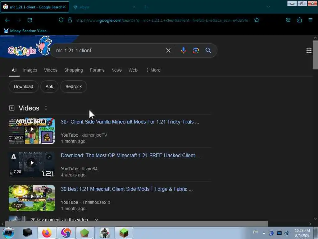Image resolution: width=318 pixels, height=239 pixels.
Task: List all tabs with the chevron
Action: [268, 7]
